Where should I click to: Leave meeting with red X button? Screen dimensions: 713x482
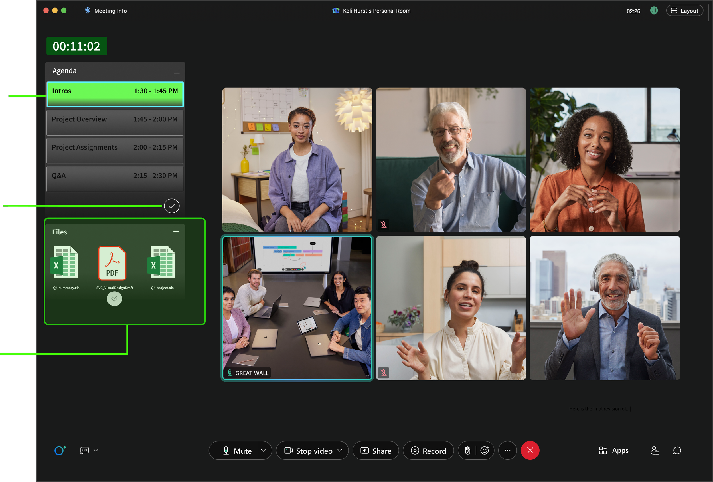pyautogui.click(x=530, y=450)
